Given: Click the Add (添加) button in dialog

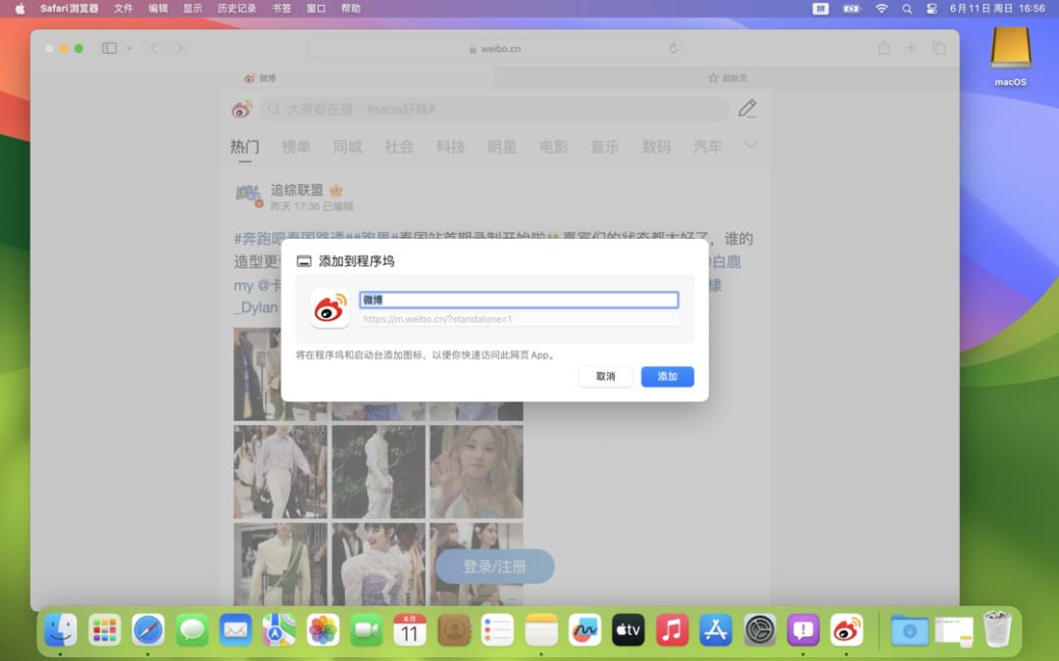Looking at the screenshot, I should click(x=667, y=377).
